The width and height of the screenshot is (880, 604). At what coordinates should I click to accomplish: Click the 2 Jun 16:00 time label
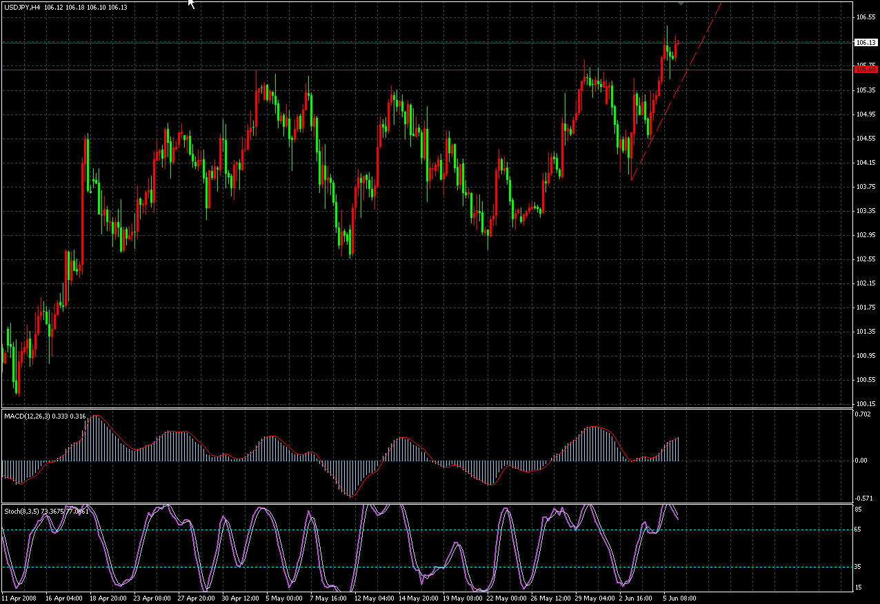637,598
